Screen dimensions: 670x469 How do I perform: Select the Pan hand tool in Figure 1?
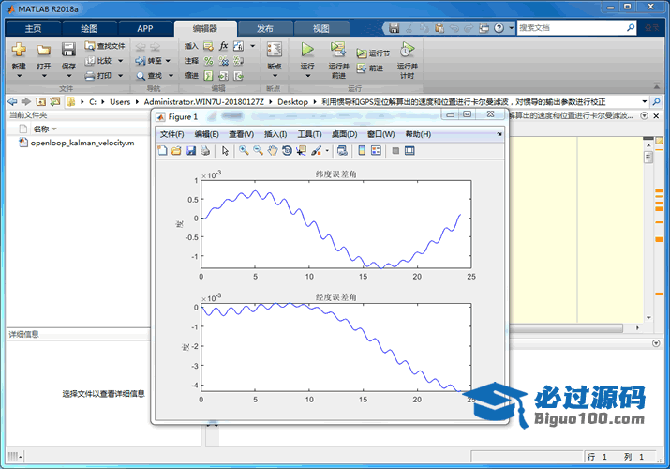click(x=273, y=150)
